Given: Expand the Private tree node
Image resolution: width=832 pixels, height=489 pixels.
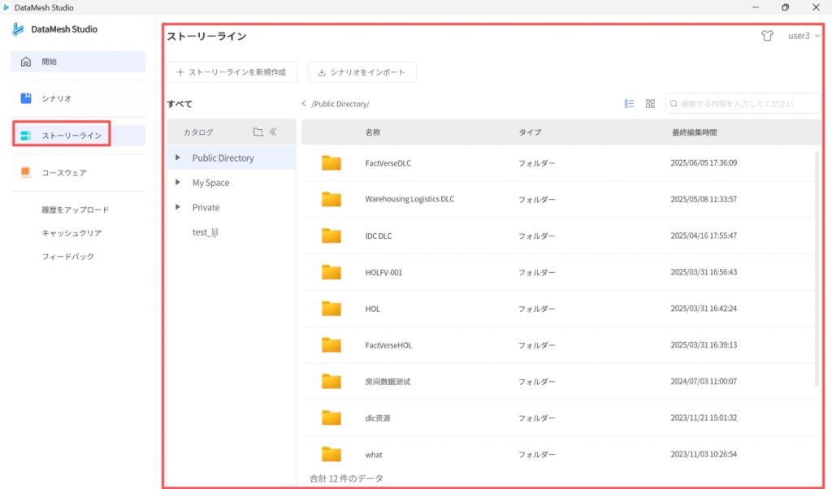Looking at the screenshot, I should click(178, 207).
